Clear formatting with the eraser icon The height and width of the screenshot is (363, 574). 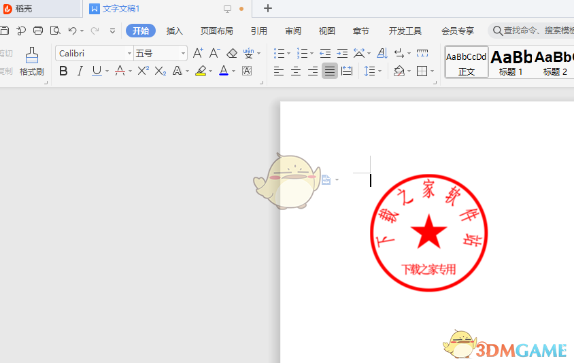point(232,54)
